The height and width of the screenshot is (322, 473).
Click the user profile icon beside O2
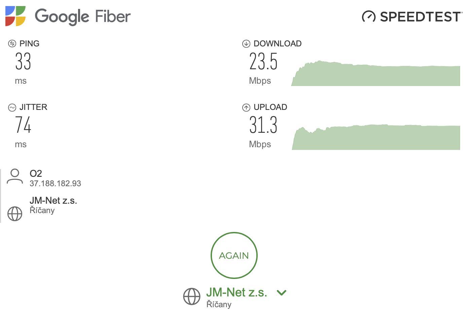click(x=15, y=177)
